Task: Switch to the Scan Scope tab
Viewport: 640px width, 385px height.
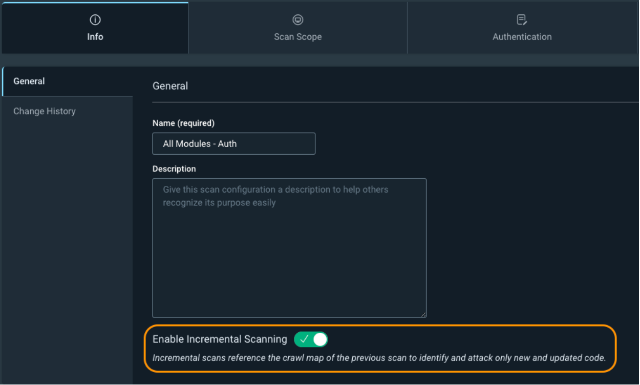Action: click(x=298, y=37)
